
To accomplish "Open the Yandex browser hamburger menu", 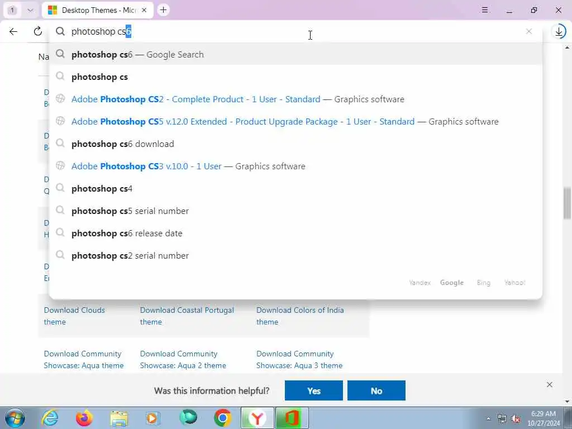I will click(484, 10).
